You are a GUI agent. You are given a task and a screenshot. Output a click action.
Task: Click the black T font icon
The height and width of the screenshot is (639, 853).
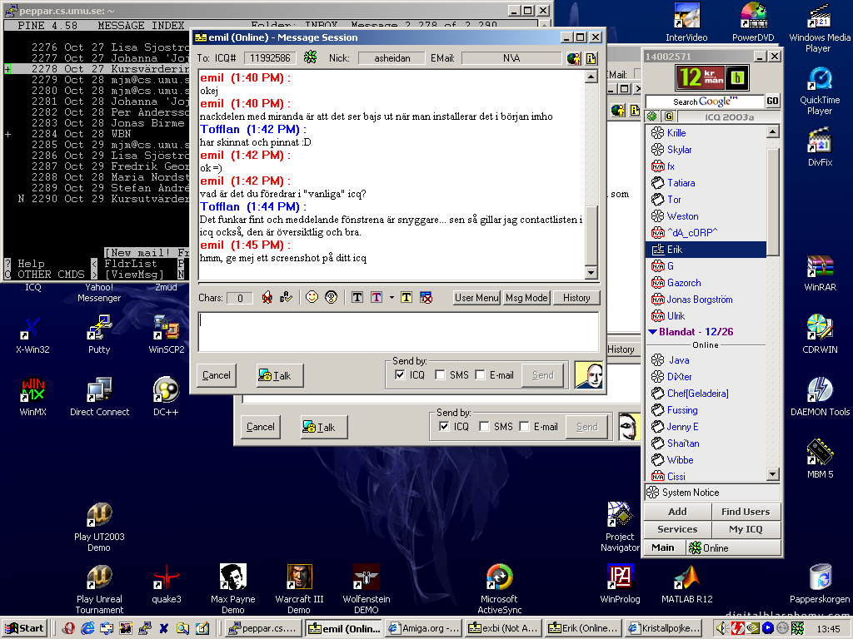[357, 297]
